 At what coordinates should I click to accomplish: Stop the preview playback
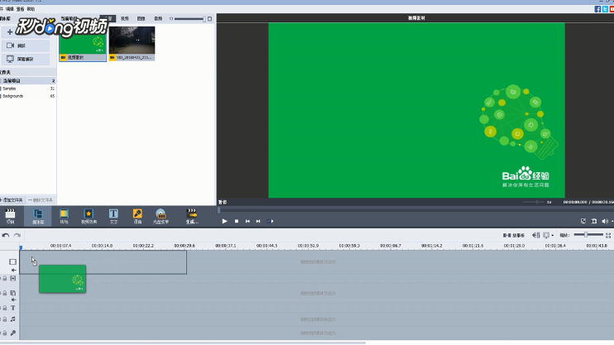click(237, 221)
